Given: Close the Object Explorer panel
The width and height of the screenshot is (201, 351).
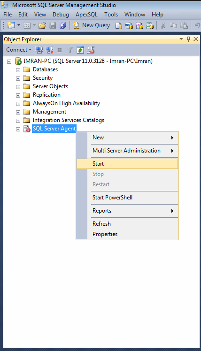Looking at the screenshot, I should [x=196, y=39].
